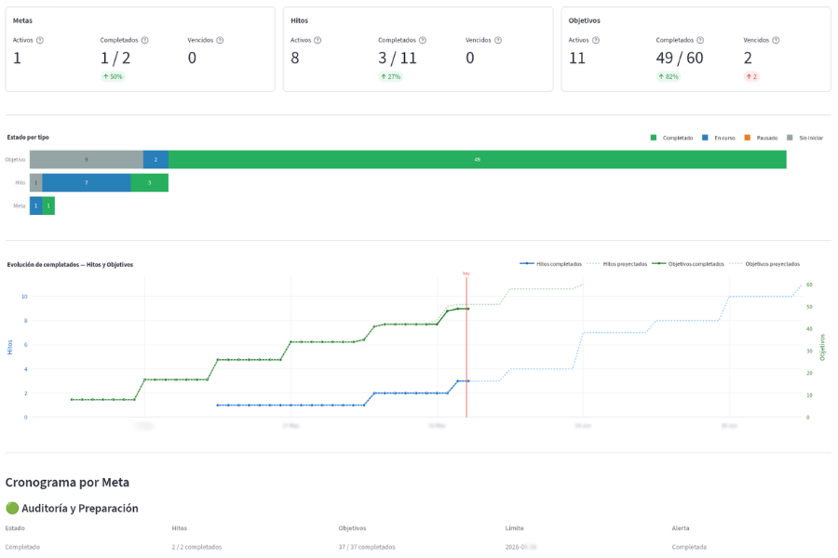Select the blue Objetivo bar segment showing 2
Viewport: 838px width, 558px height.
(156, 160)
